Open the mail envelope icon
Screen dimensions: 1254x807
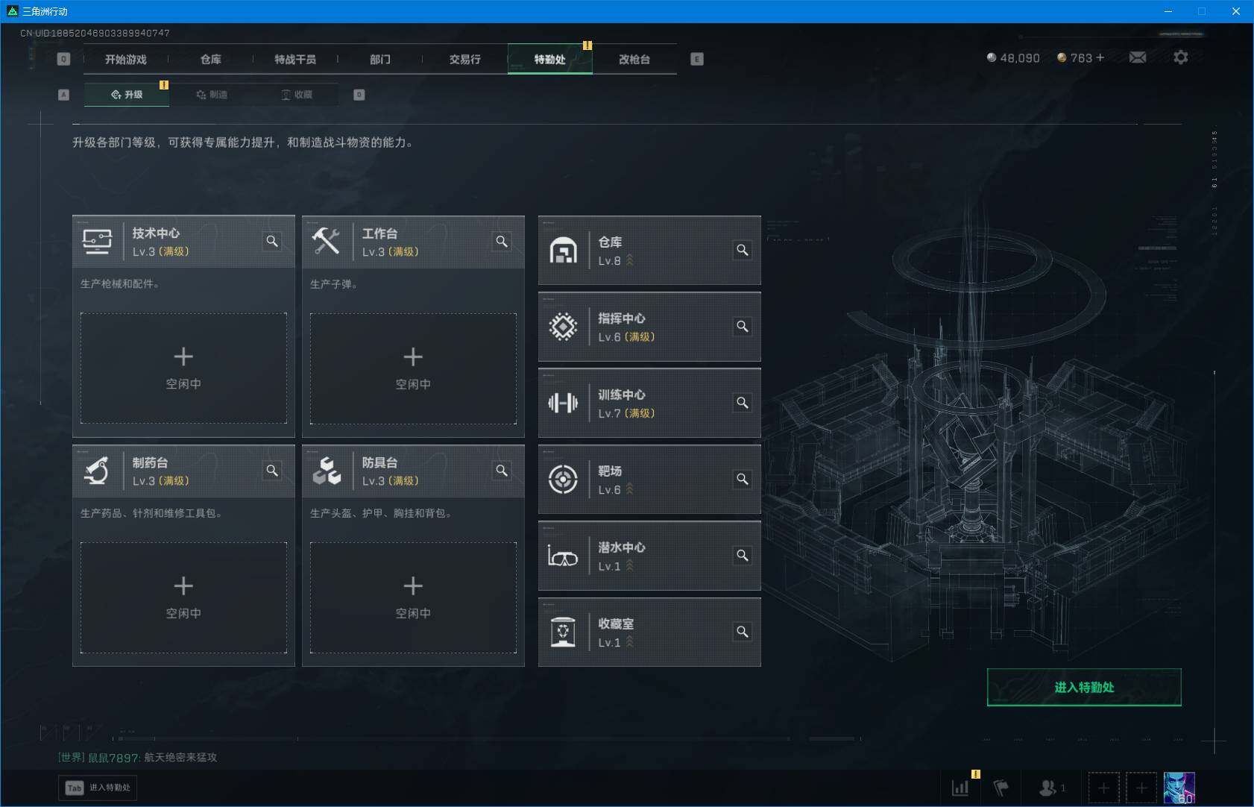pos(1138,57)
